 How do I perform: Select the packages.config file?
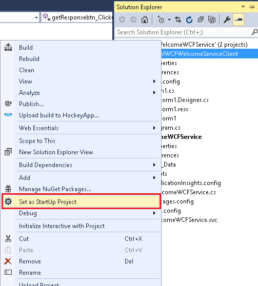(x=177, y=201)
